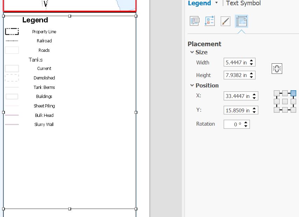Increase Rotation using its up stepper

click(246, 122)
